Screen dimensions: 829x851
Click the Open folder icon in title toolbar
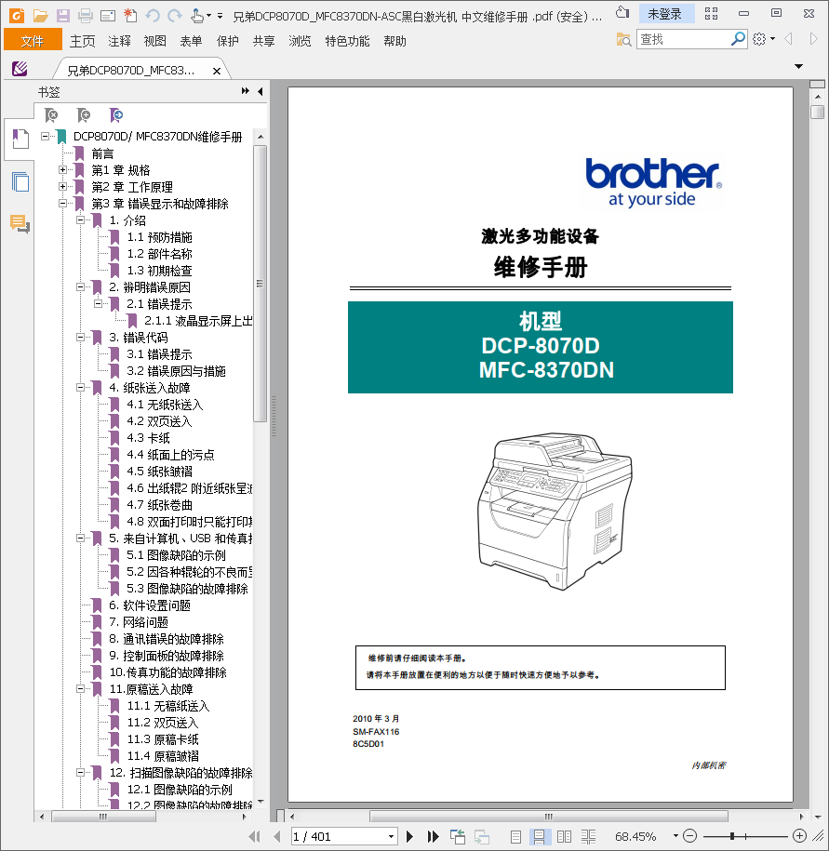pyautogui.click(x=40, y=16)
